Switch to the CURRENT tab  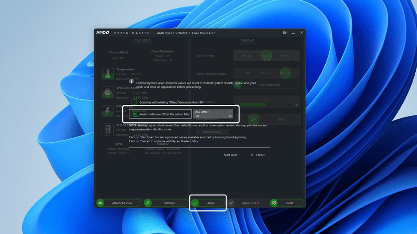click(x=142, y=41)
